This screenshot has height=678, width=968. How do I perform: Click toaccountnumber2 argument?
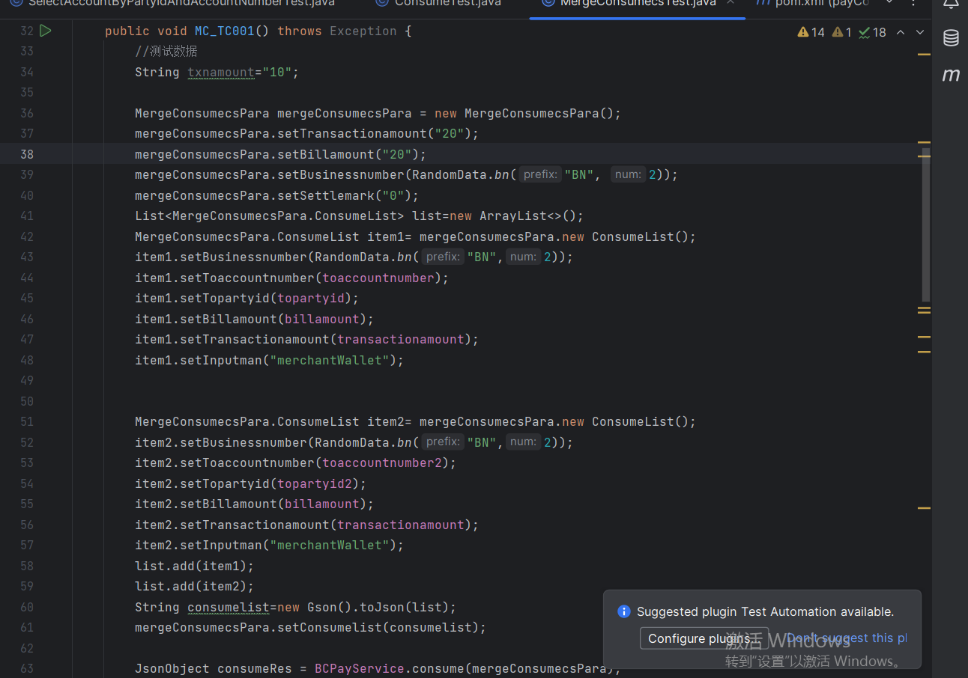tap(382, 462)
